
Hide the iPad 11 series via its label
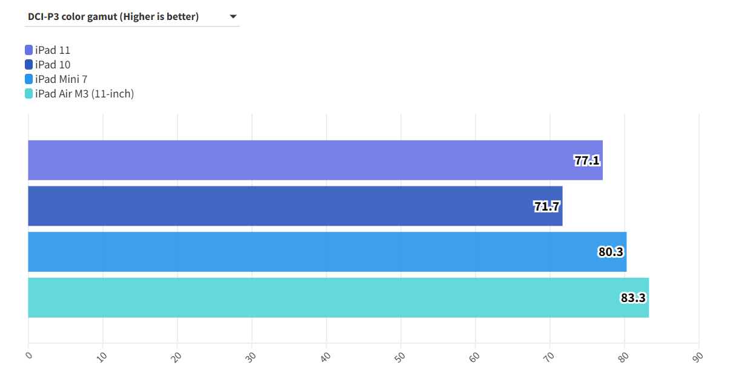(x=53, y=50)
